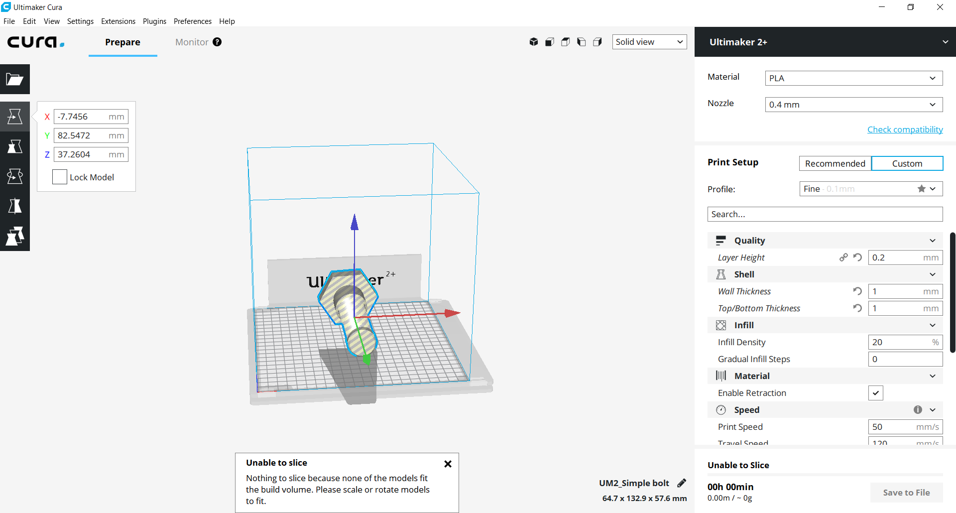Click the Check compatibility link

point(905,129)
